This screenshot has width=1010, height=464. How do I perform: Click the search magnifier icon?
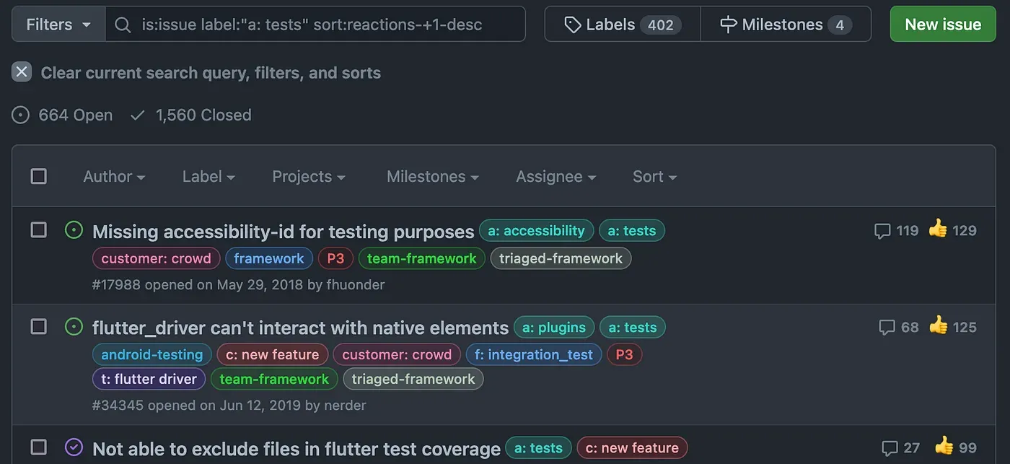(x=123, y=25)
